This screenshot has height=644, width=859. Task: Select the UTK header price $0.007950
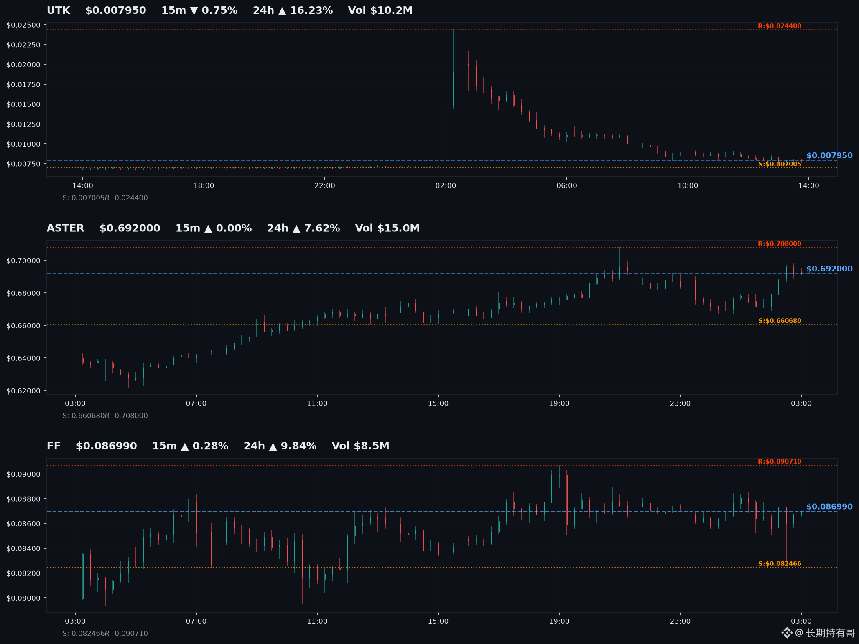pyautogui.click(x=116, y=10)
